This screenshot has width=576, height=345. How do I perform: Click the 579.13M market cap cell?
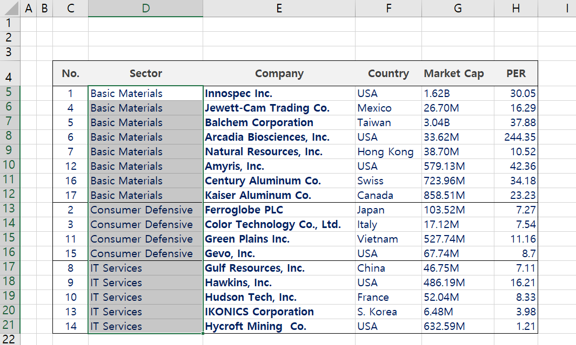458,166
